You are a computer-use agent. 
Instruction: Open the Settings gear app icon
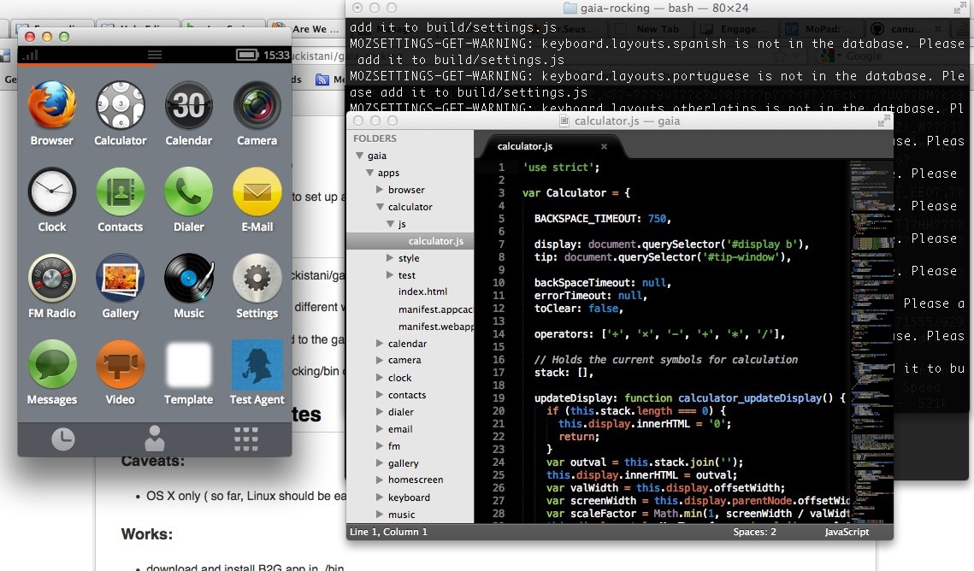click(257, 278)
